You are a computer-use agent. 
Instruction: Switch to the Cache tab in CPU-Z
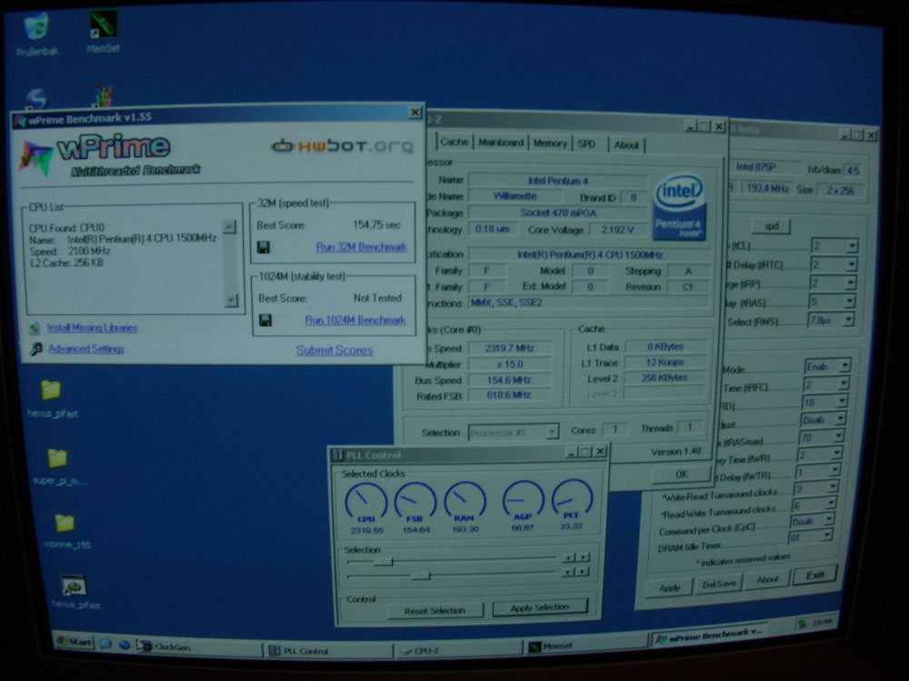(x=454, y=143)
